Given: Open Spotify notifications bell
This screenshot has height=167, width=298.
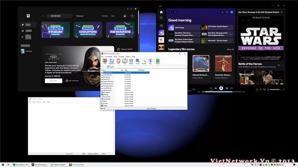Looking at the screenshot, I should pos(223,12).
